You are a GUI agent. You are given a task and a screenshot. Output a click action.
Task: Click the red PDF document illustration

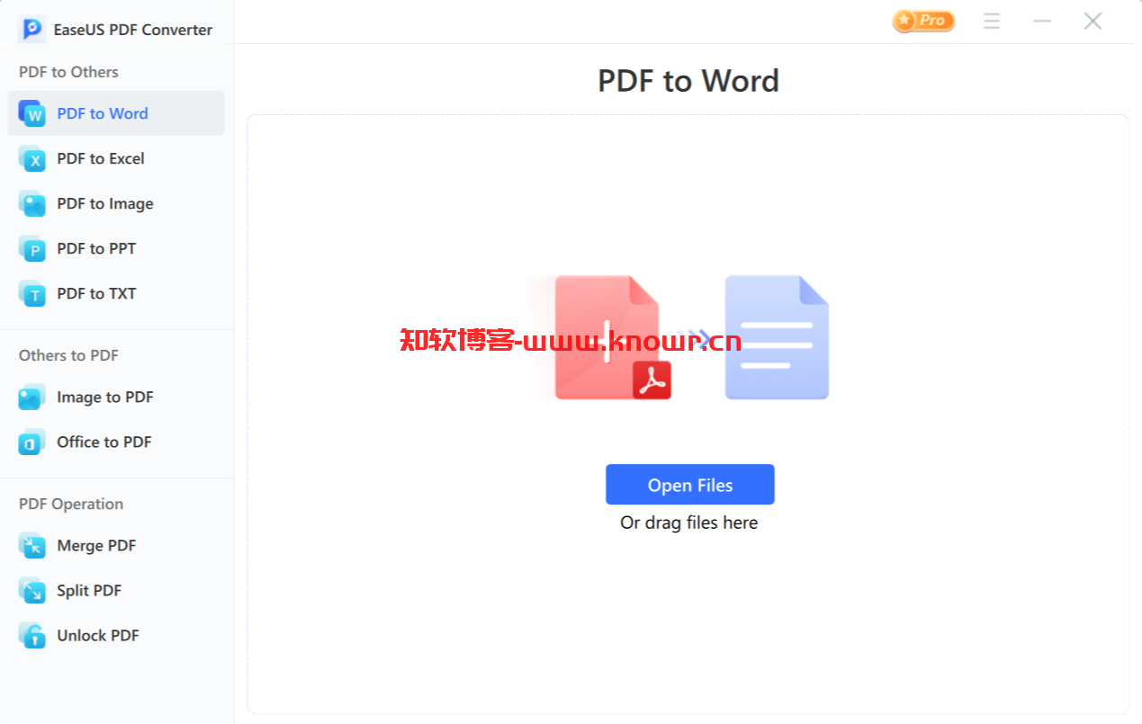pos(612,337)
